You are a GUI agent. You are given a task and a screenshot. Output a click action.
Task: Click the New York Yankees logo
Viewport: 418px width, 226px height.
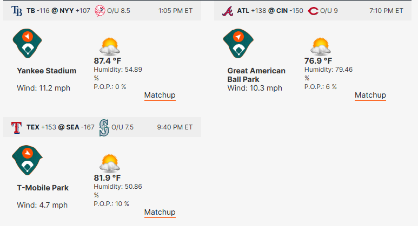coord(99,11)
